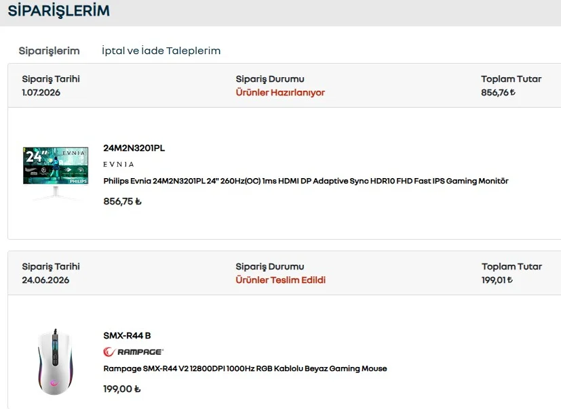561x409 pixels.
Task: Open the SMX-R44 B product code link
Action: [x=127, y=335]
